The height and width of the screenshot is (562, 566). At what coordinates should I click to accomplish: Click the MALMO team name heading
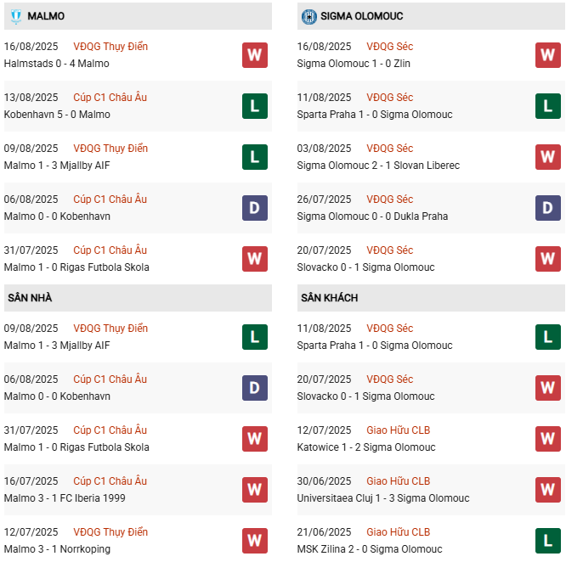46,16
